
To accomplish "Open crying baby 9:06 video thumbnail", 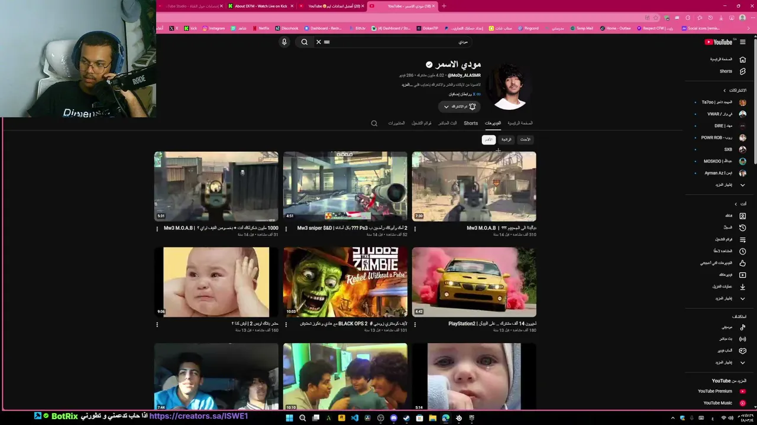I will point(216,282).
